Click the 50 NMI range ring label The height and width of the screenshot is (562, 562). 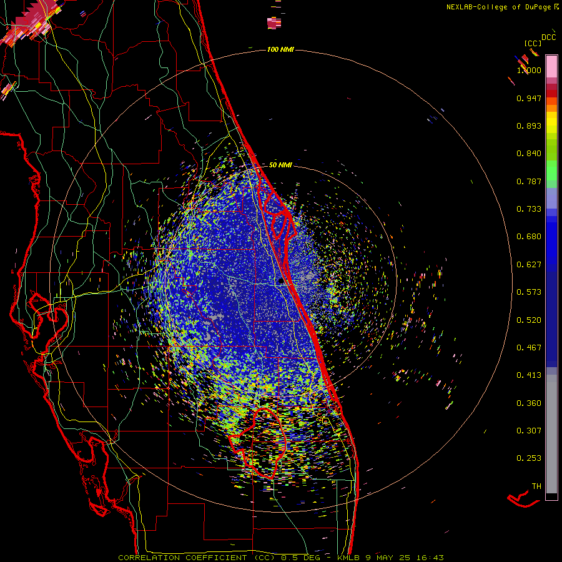click(x=280, y=165)
